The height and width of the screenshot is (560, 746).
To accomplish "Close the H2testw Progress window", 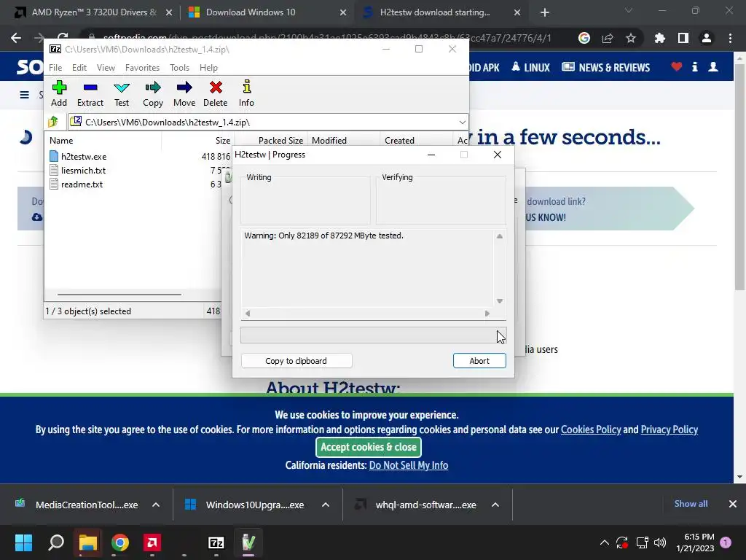I will [x=498, y=155].
